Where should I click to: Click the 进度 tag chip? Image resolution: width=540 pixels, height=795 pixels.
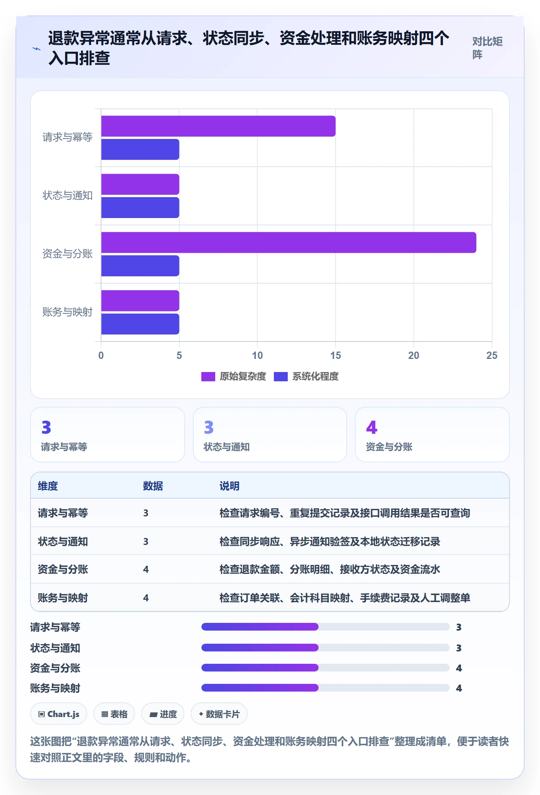[x=163, y=714]
